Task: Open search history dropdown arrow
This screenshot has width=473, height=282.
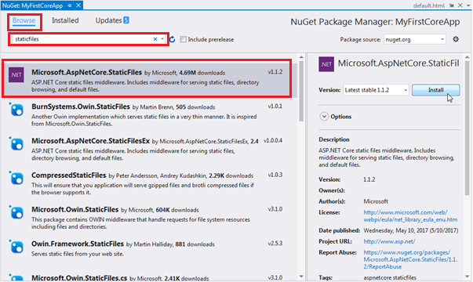Action: 162,39
